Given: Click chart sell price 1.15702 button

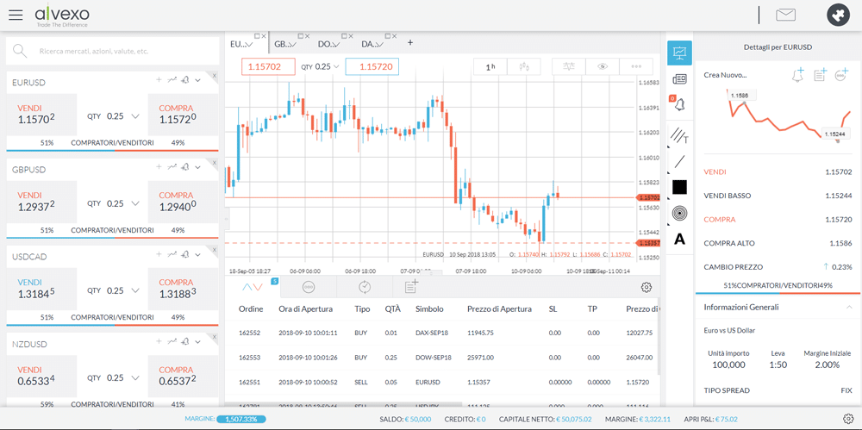Looking at the screenshot, I should 268,66.
